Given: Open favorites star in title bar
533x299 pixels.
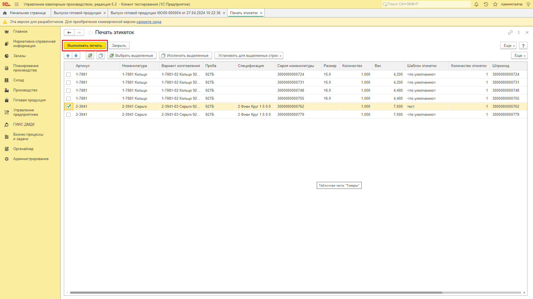Looking at the screenshot, I should tap(495, 4).
